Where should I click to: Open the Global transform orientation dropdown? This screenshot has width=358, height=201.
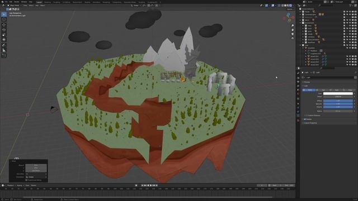136,6
